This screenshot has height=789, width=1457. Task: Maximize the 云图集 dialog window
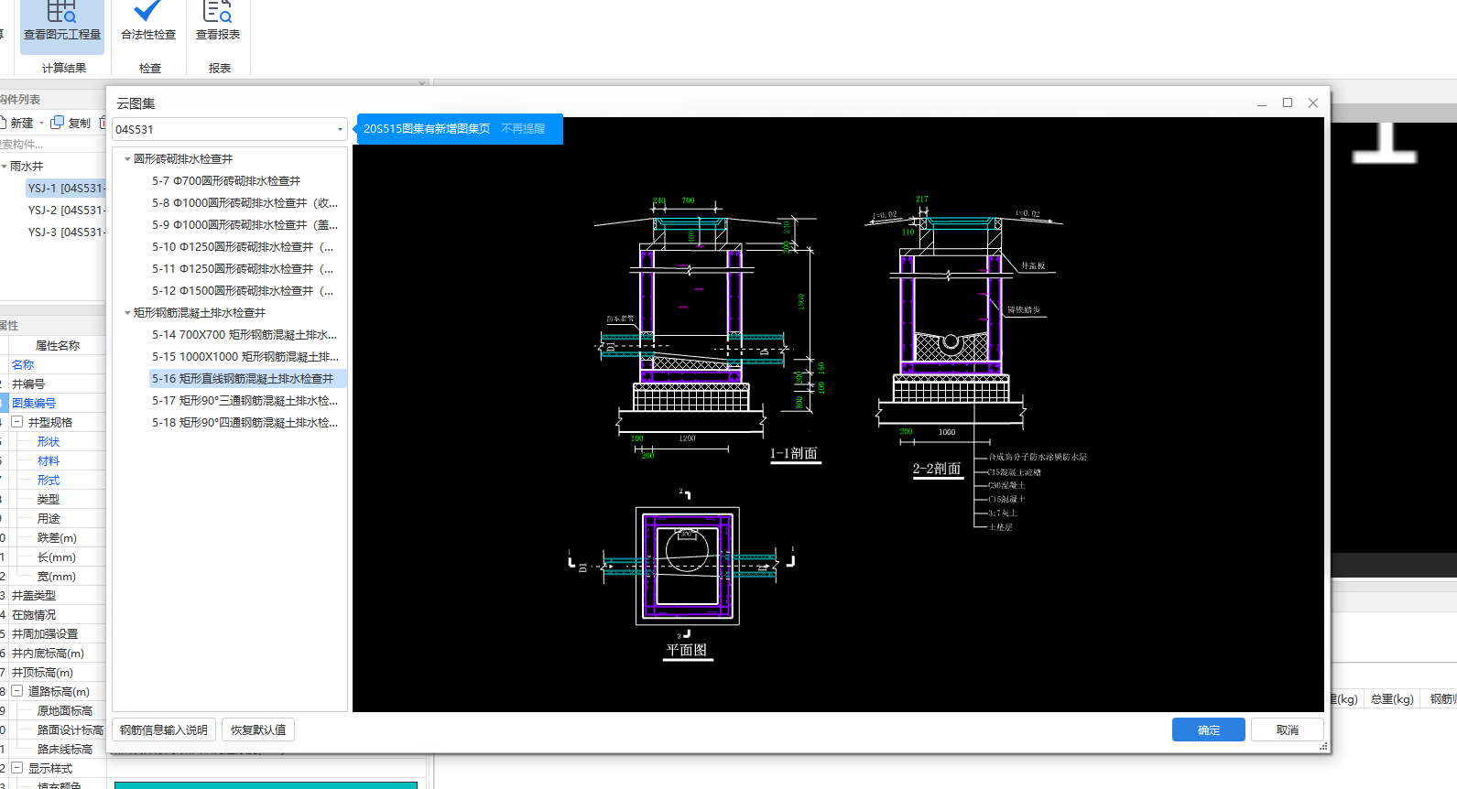click(1288, 103)
